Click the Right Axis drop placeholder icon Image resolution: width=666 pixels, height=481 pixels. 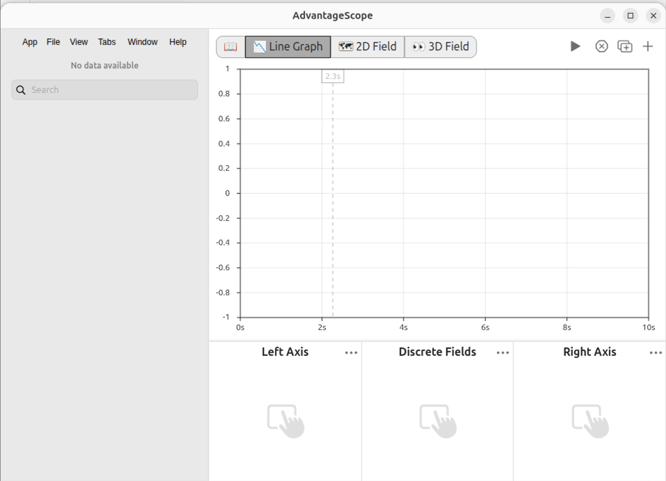click(x=590, y=421)
